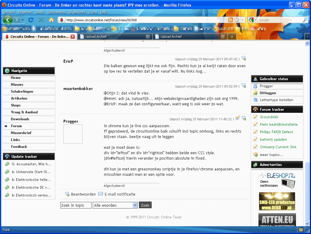Click the Firefox reload page icon

point(31,20)
